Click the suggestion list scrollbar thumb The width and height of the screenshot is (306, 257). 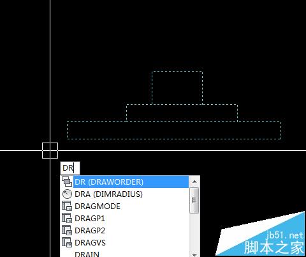tap(194, 200)
